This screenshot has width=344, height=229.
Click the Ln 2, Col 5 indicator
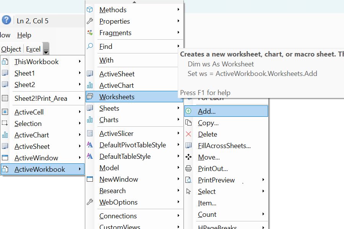pos(32,20)
